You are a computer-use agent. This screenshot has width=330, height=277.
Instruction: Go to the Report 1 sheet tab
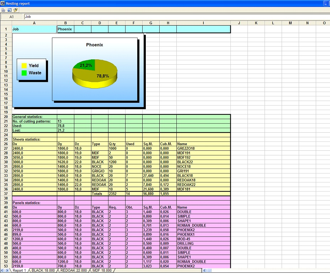(x=19, y=271)
